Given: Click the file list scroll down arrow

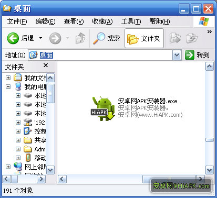Looking at the screenshot, I should [210, 170].
